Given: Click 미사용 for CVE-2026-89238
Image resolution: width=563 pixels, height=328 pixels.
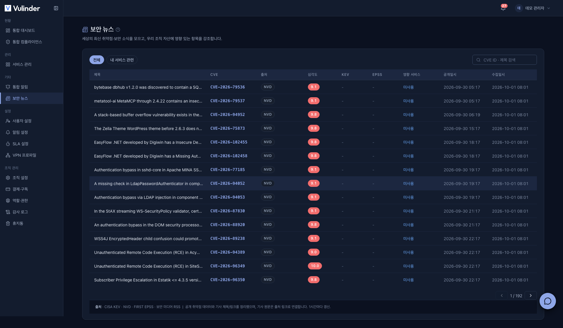Looking at the screenshot, I should pos(408,239).
